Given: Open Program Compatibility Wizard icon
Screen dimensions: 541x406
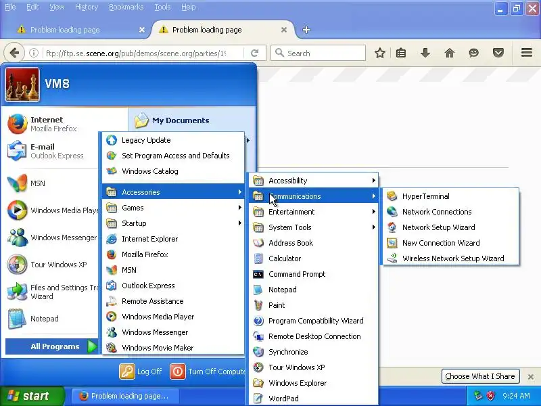Looking at the screenshot, I should coord(258,321).
